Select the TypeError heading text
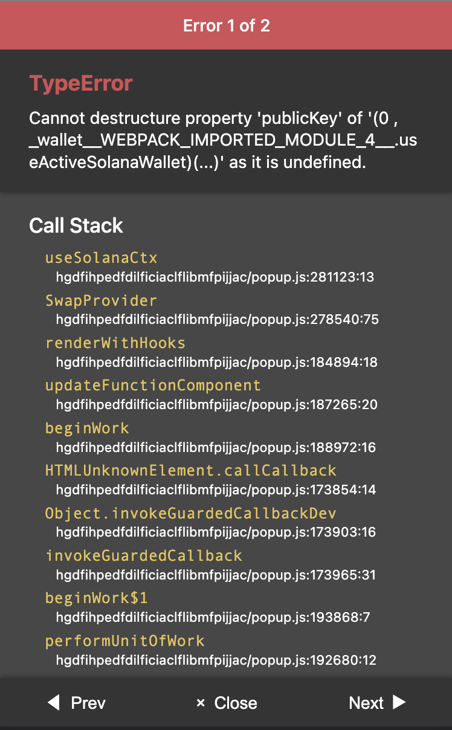Screen dimensions: 452x730 80,83
